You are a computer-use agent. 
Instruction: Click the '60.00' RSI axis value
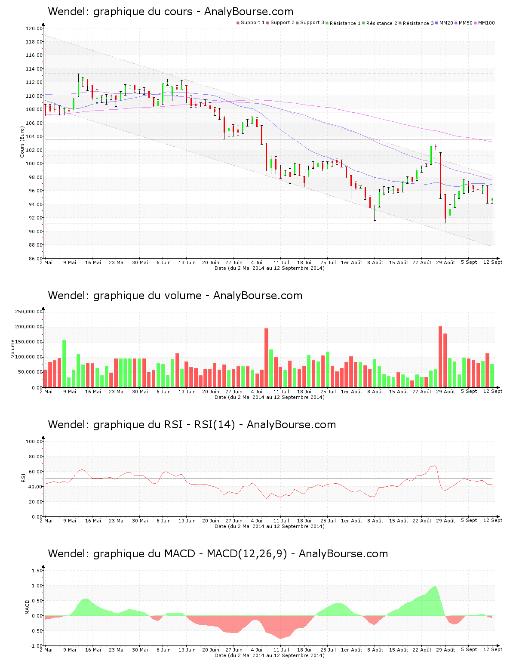35,472
